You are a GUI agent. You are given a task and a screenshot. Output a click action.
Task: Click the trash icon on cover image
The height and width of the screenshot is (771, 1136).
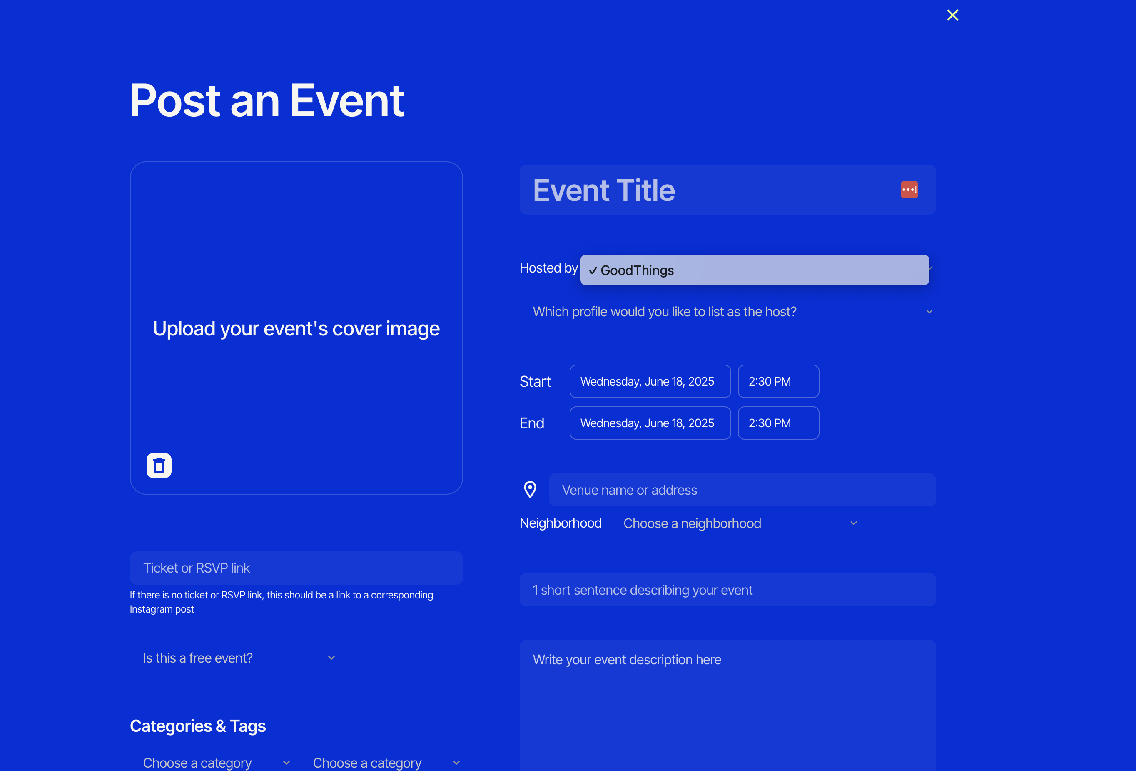point(159,465)
